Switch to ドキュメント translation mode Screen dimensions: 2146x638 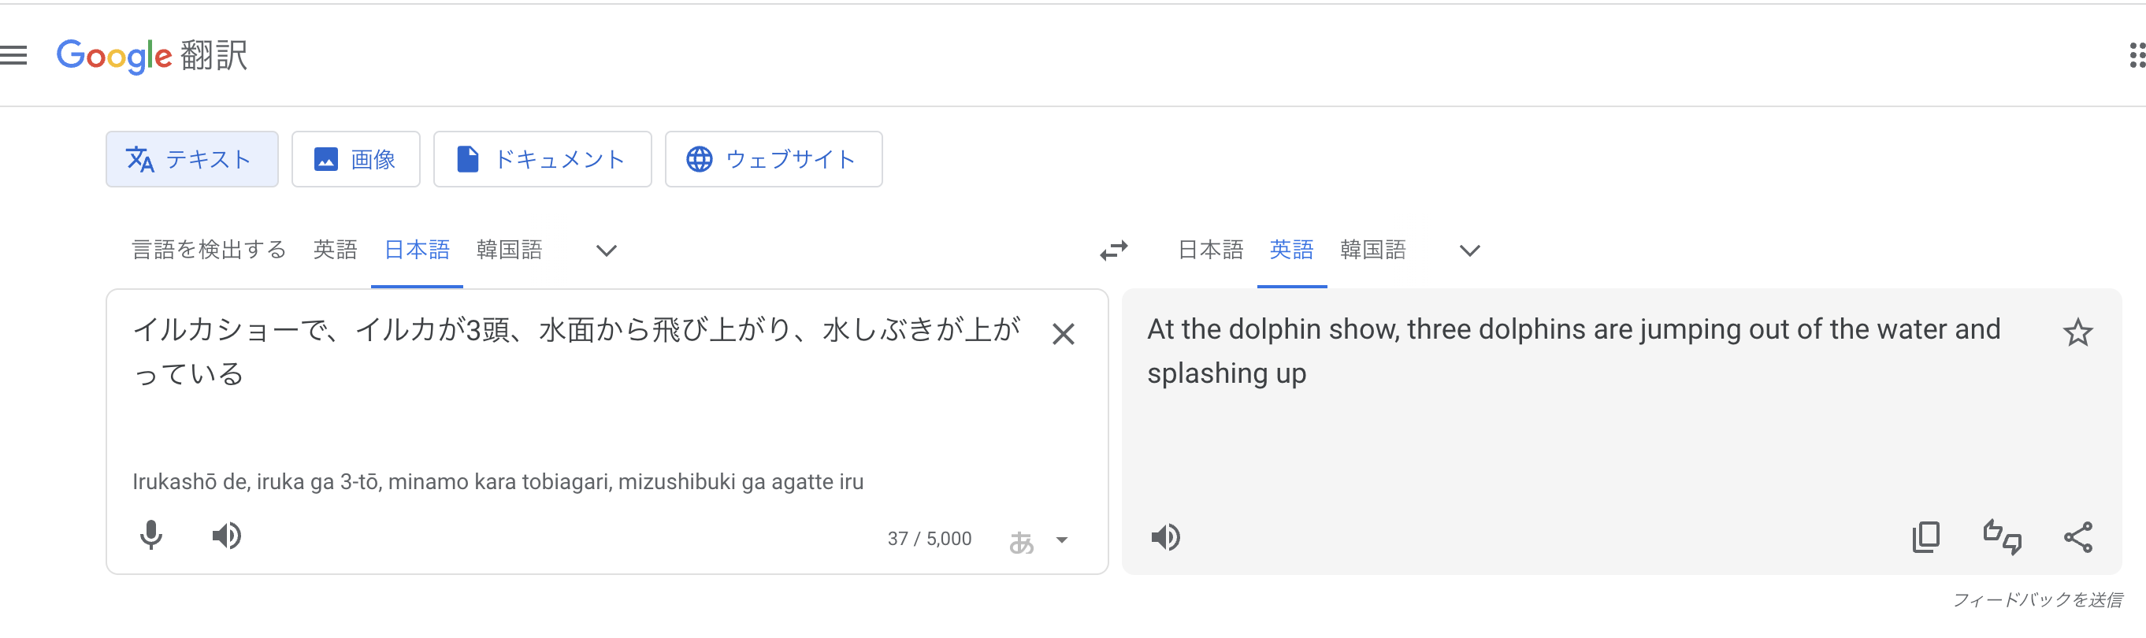pyautogui.click(x=542, y=159)
